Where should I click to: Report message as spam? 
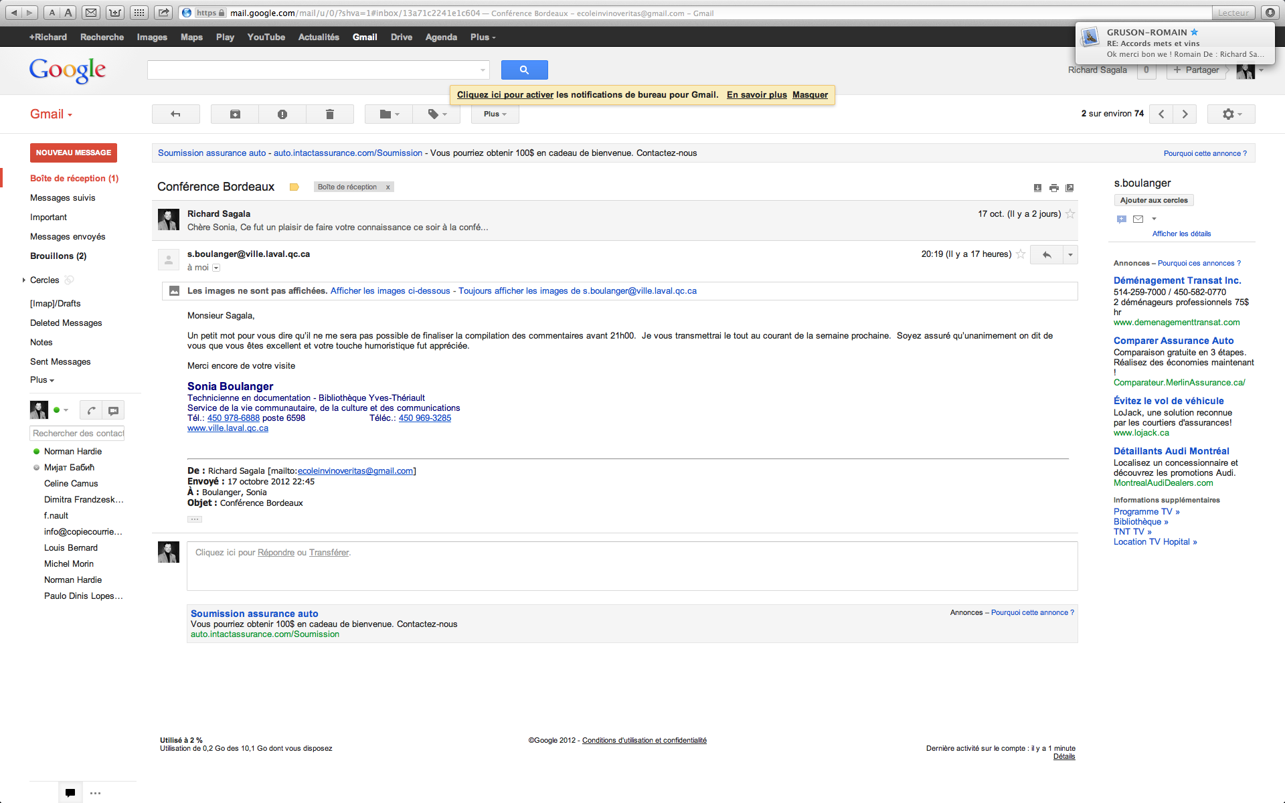click(282, 114)
